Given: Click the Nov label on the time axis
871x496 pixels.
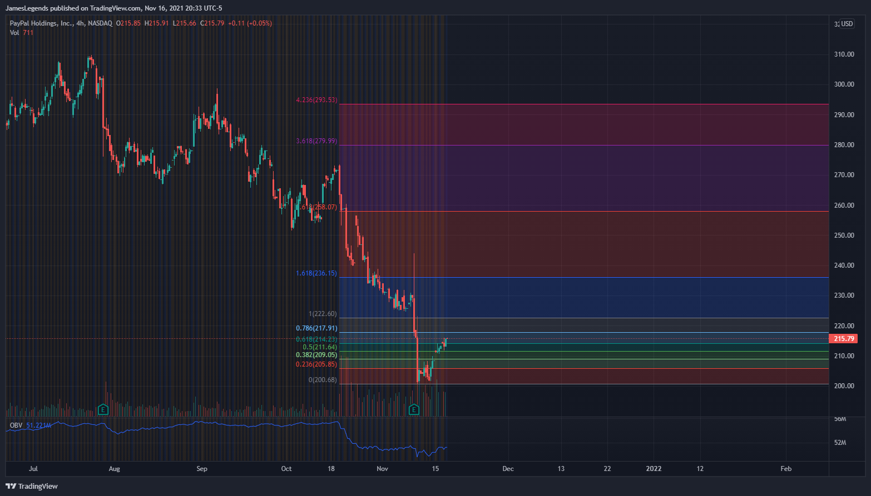Looking at the screenshot, I should [382, 469].
